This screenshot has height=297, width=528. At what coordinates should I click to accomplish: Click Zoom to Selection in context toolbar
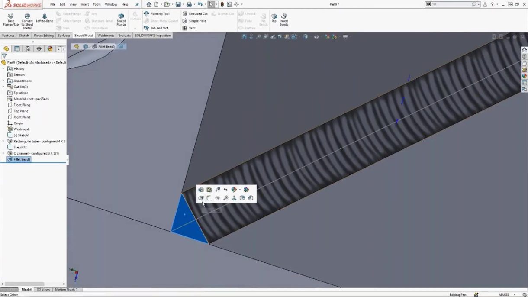[226, 198]
